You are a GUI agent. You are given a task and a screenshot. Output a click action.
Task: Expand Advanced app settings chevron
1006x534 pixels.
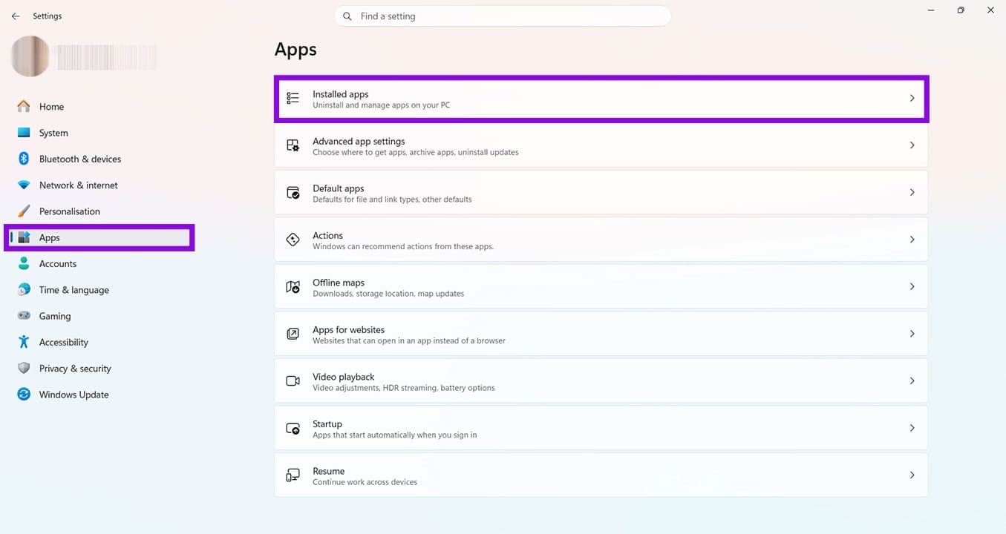coord(912,145)
